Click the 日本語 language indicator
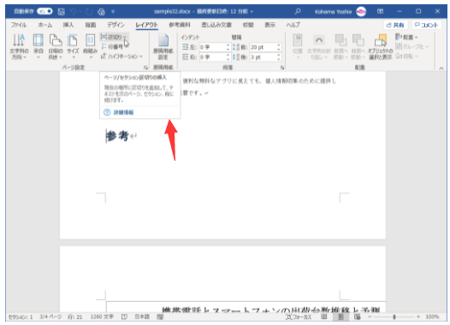Image resolution: width=450 pixels, height=325 pixels. click(x=142, y=316)
